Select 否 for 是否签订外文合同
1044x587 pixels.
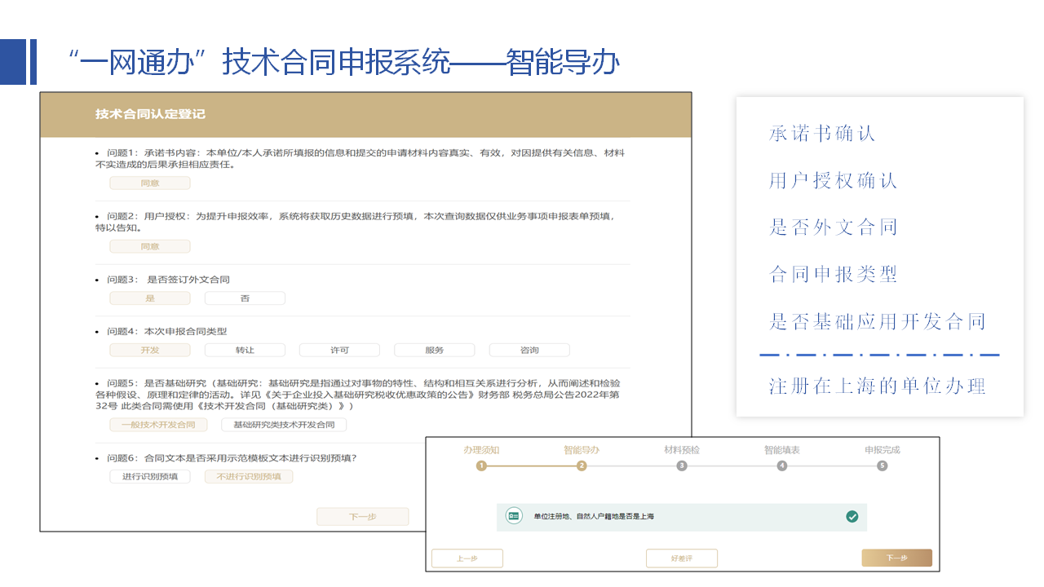[245, 298]
